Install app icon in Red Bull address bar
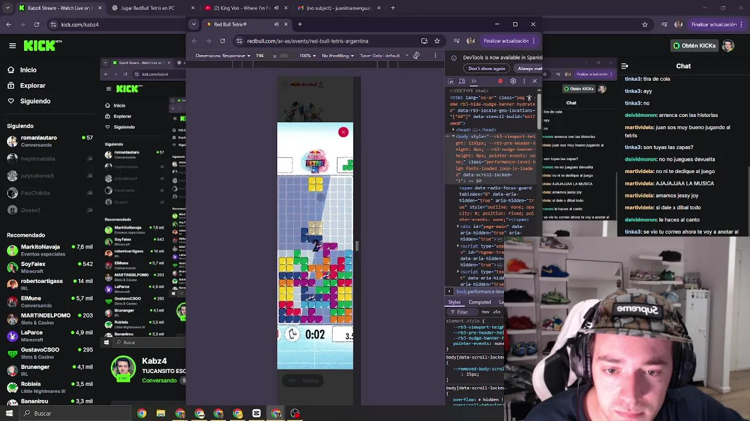The image size is (750, 421). [x=424, y=41]
